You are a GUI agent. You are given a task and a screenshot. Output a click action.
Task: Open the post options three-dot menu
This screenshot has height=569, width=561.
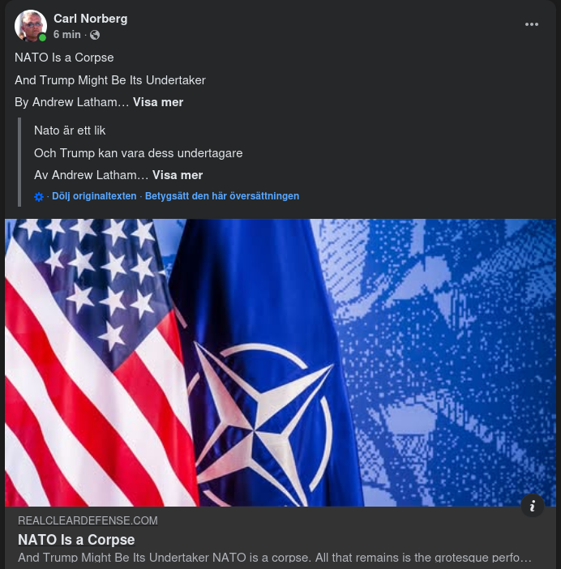[x=532, y=24]
